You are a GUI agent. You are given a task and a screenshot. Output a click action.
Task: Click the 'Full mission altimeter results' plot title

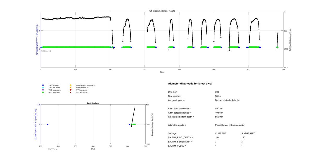coord(162,11)
